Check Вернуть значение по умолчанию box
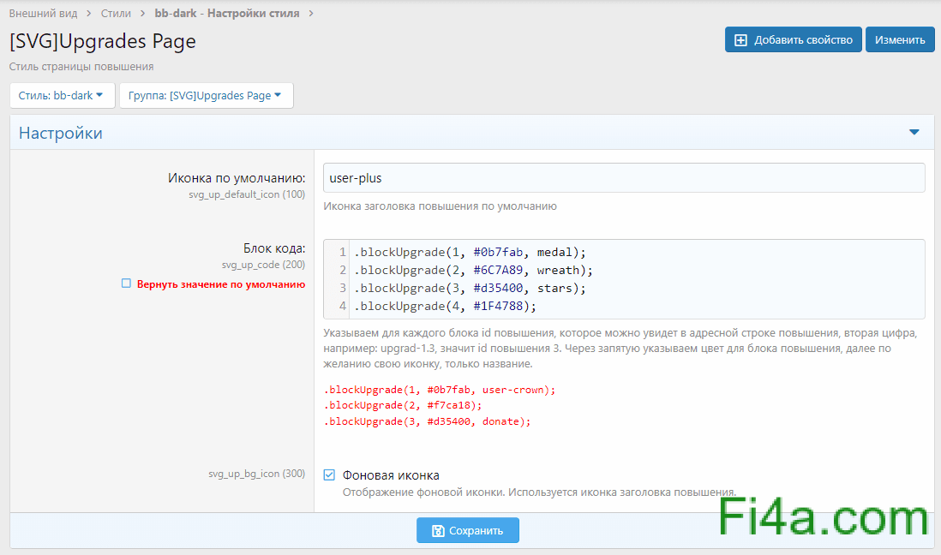Image resolution: width=941 pixels, height=555 pixels. click(x=126, y=283)
